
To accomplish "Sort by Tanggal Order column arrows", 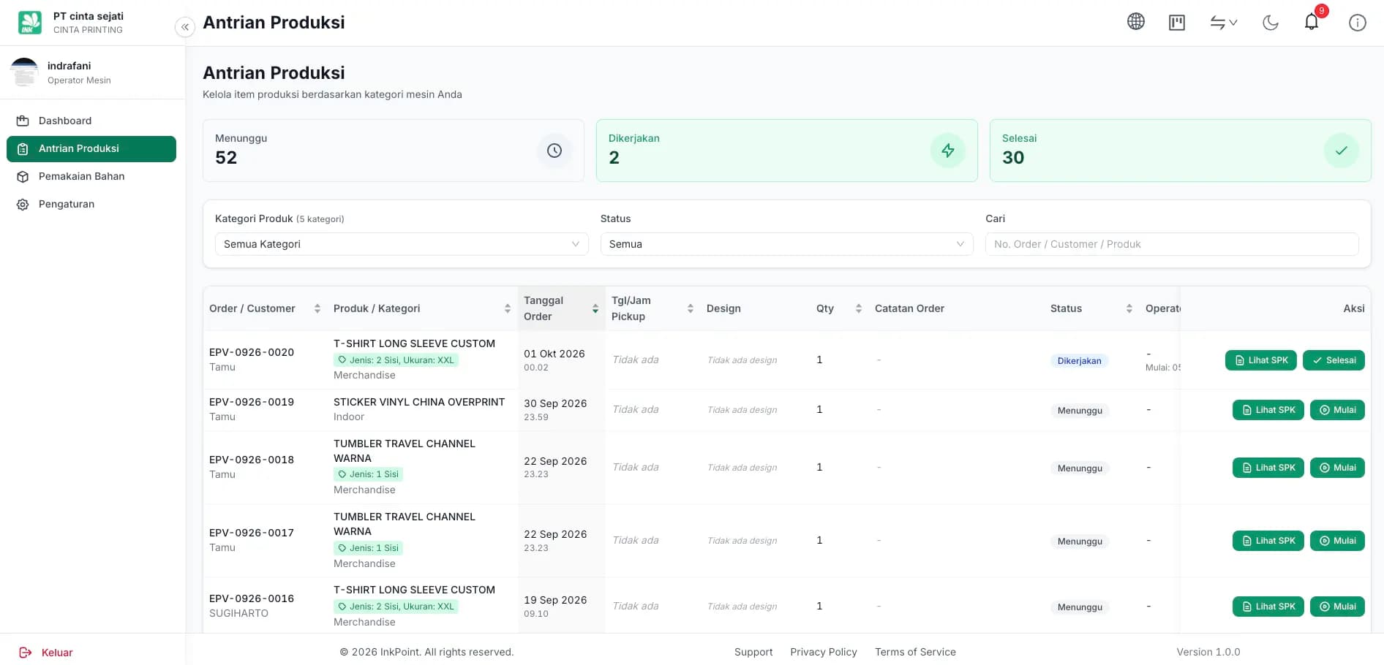I will [x=595, y=308].
